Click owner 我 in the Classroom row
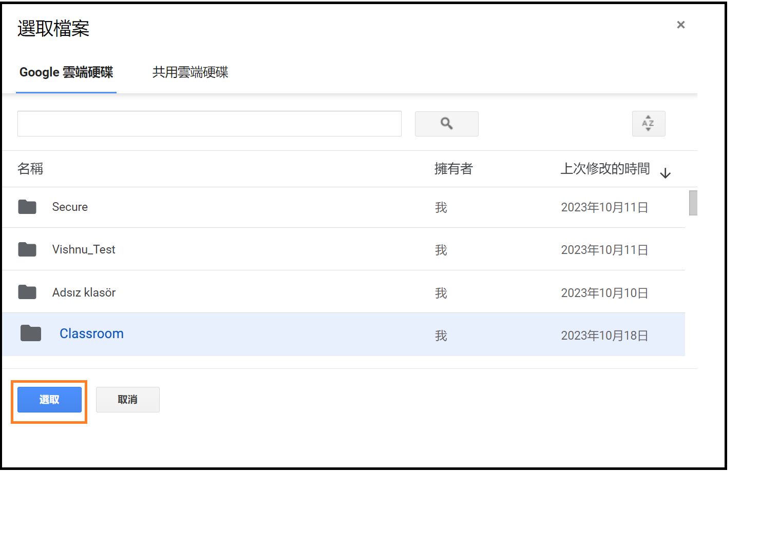The image size is (760, 550). 441,336
